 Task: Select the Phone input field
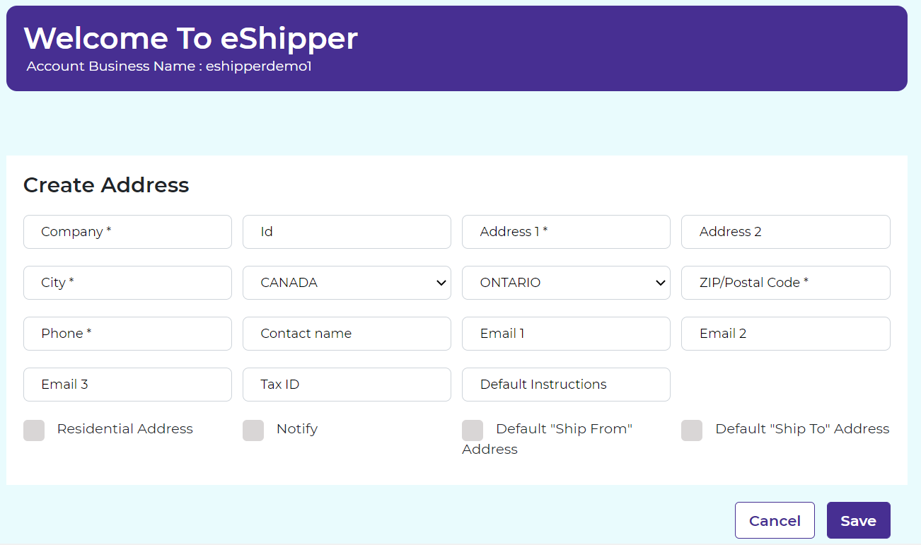point(127,334)
